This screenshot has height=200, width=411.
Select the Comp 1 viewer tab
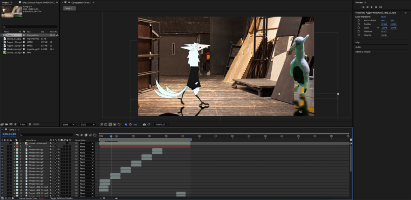coord(69,8)
